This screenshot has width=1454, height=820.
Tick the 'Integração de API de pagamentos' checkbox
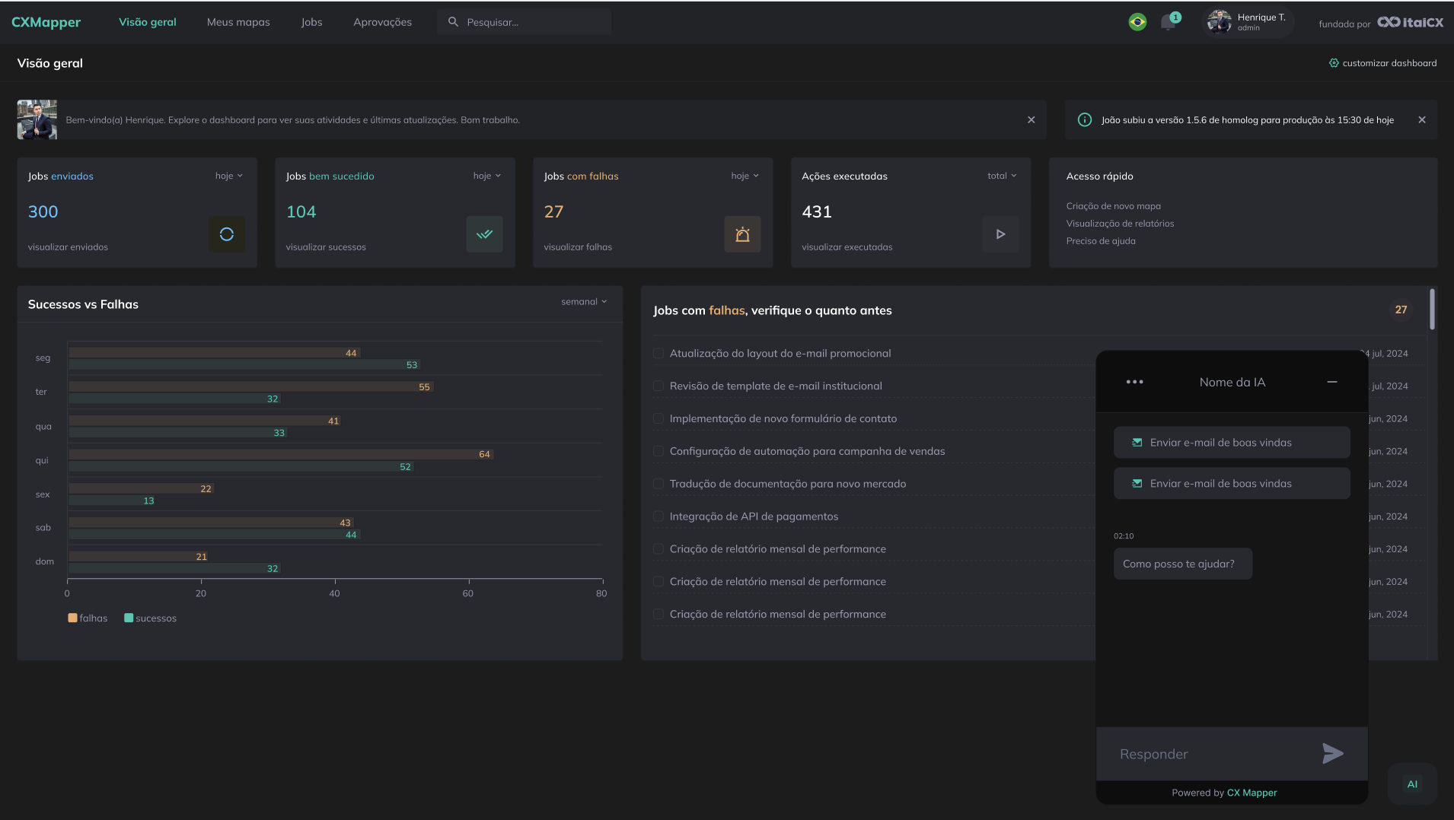(x=658, y=516)
